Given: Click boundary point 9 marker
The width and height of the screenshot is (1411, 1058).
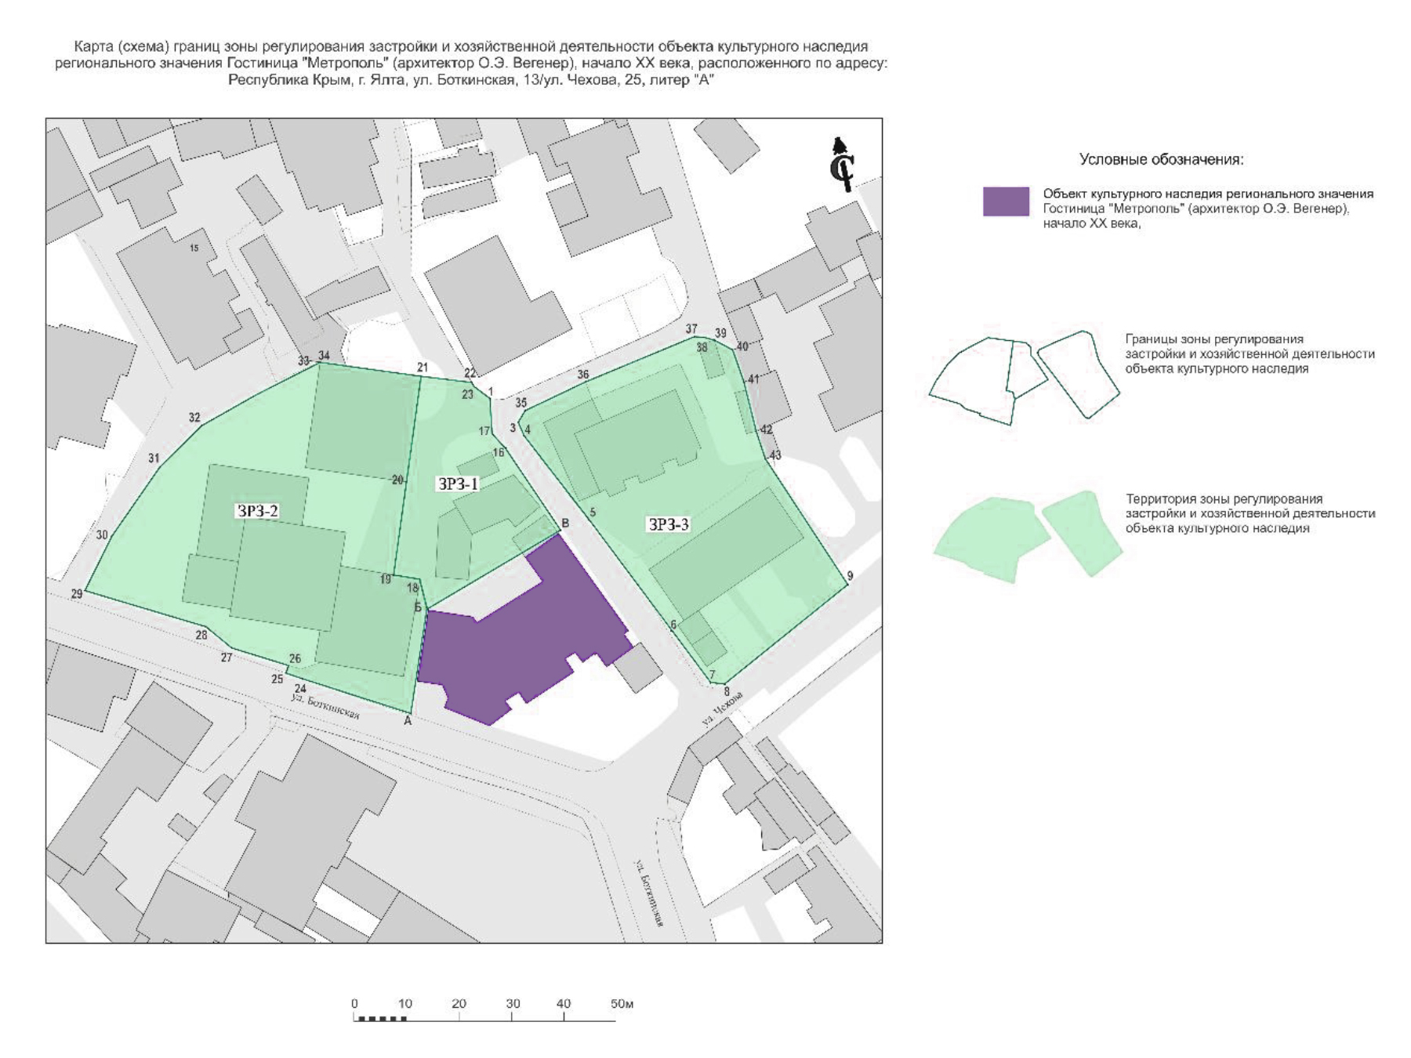Looking at the screenshot, I should tap(850, 576).
